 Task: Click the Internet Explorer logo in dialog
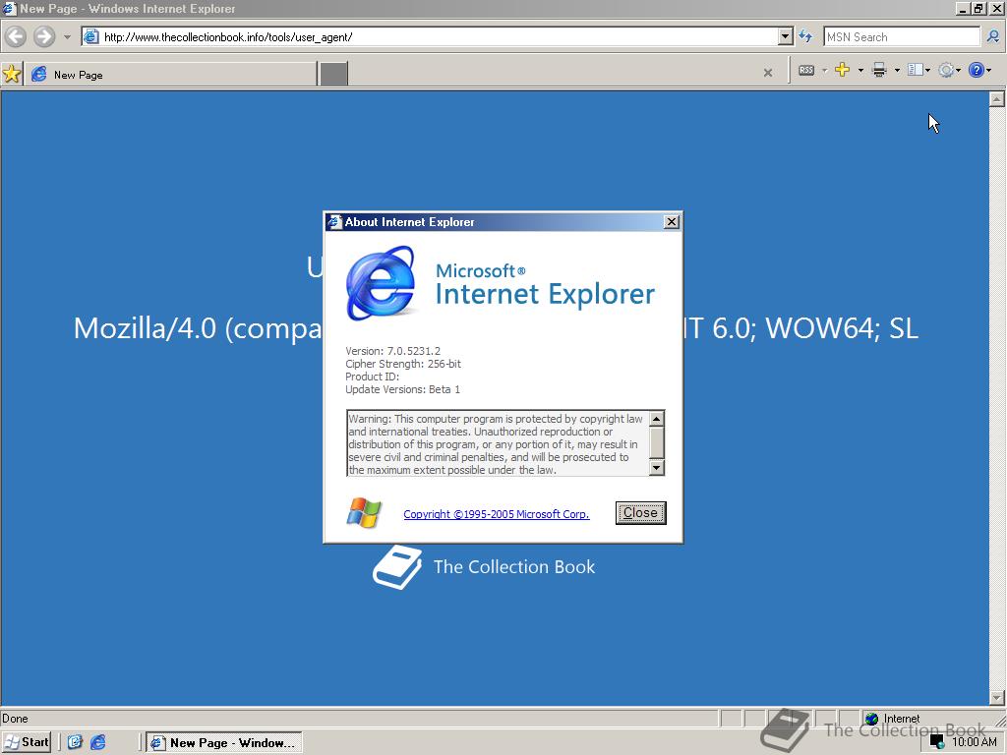(381, 283)
